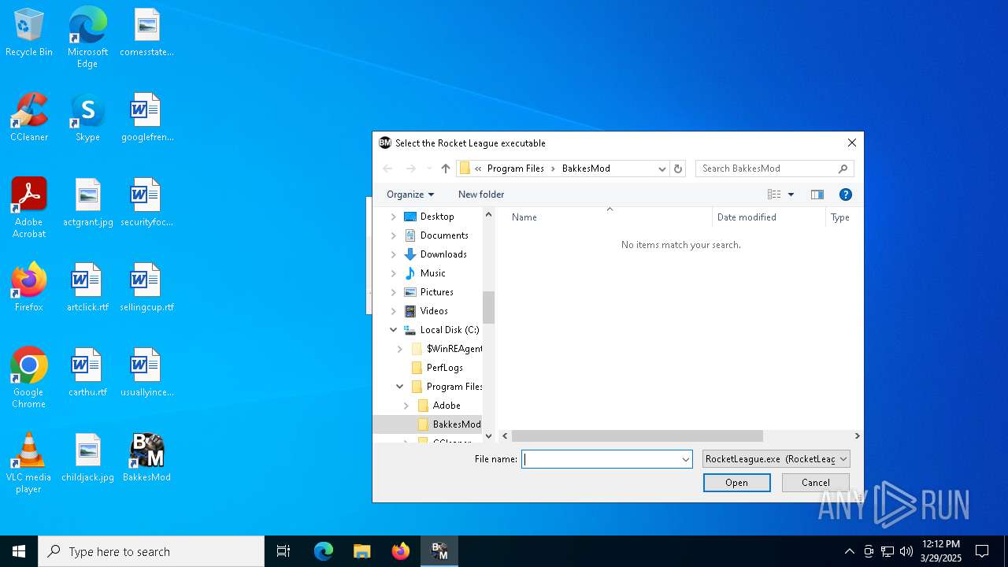This screenshot has height=567, width=1008.
Task: Show the preview pane
Action: pos(817,195)
